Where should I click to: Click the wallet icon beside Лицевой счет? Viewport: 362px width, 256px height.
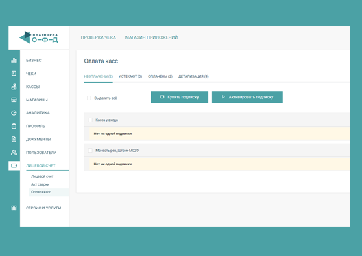pyautogui.click(x=14, y=165)
